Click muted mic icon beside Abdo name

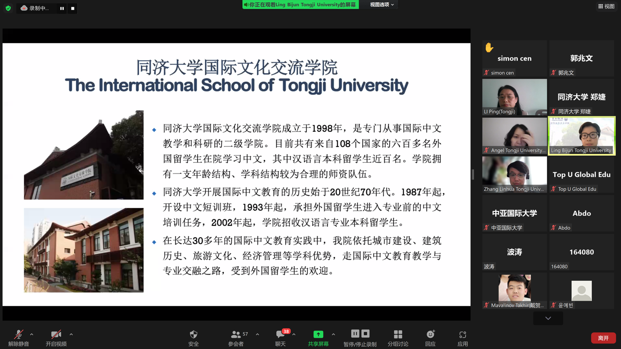point(553,228)
